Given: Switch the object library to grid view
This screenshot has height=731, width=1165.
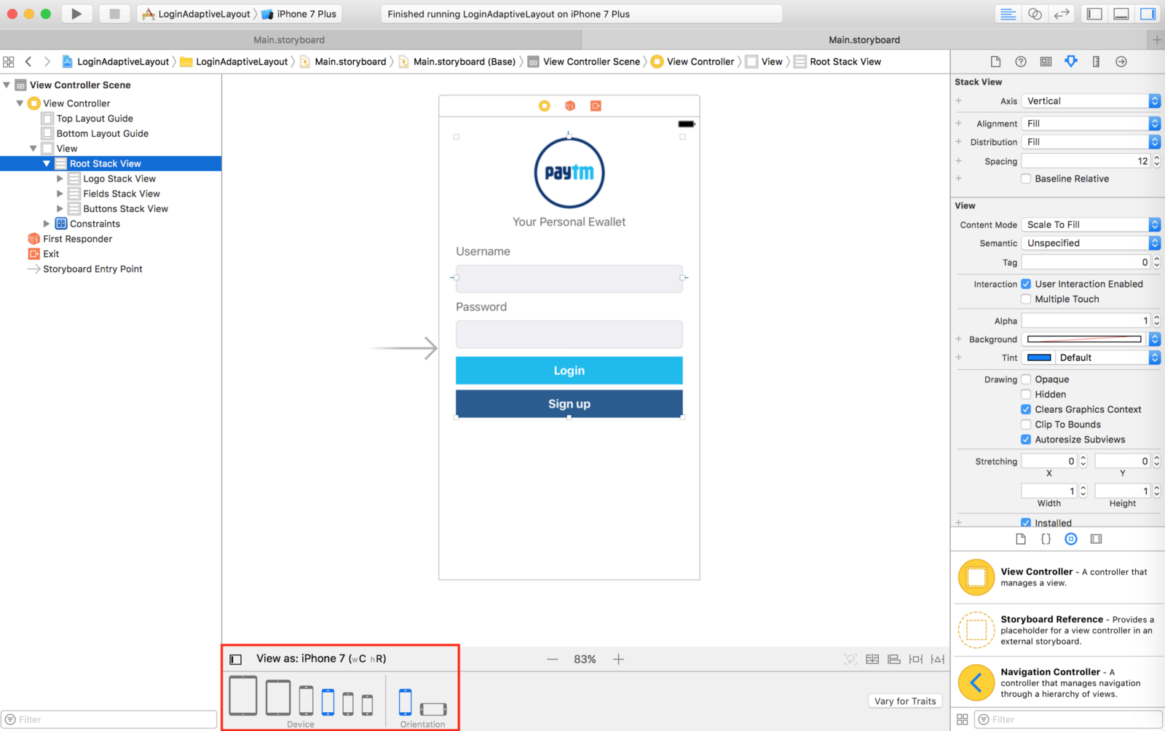Looking at the screenshot, I should [962, 719].
